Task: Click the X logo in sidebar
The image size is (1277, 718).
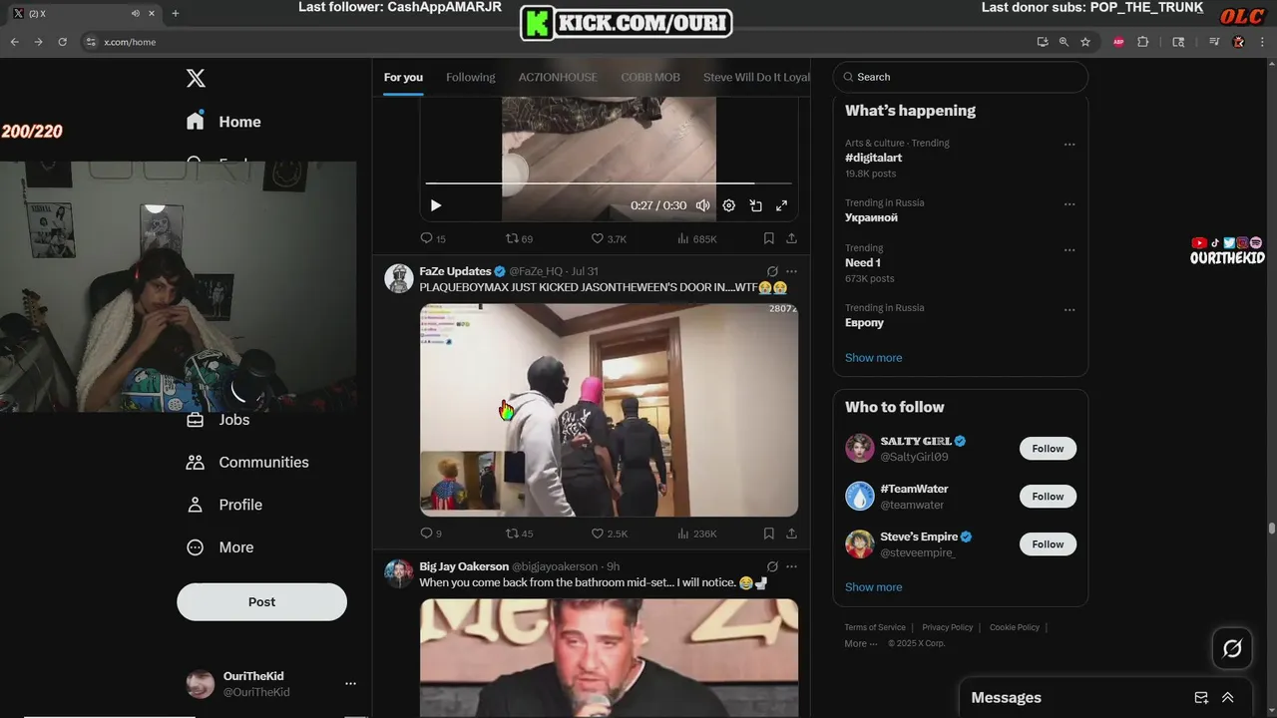Action: (196, 78)
